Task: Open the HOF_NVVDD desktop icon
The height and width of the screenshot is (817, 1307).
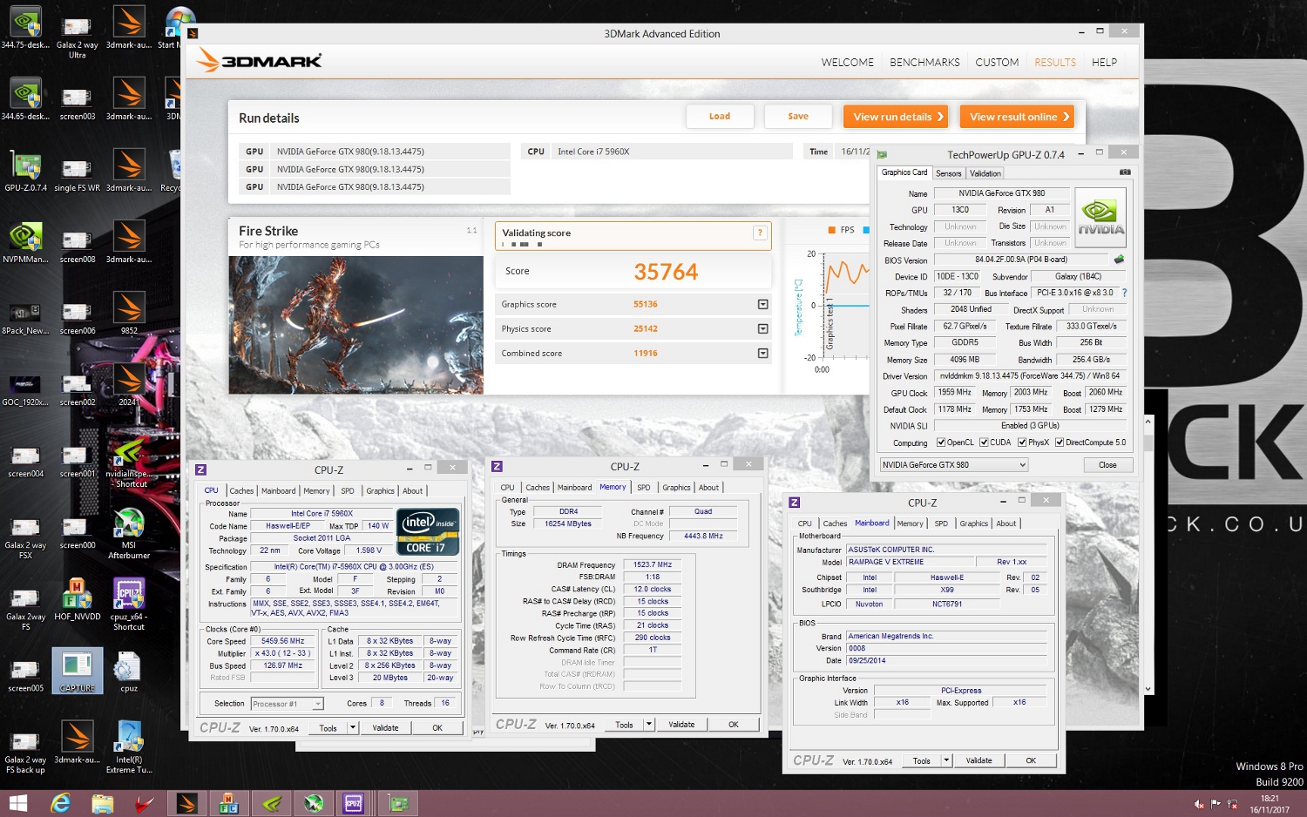Action: pos(77,599)
